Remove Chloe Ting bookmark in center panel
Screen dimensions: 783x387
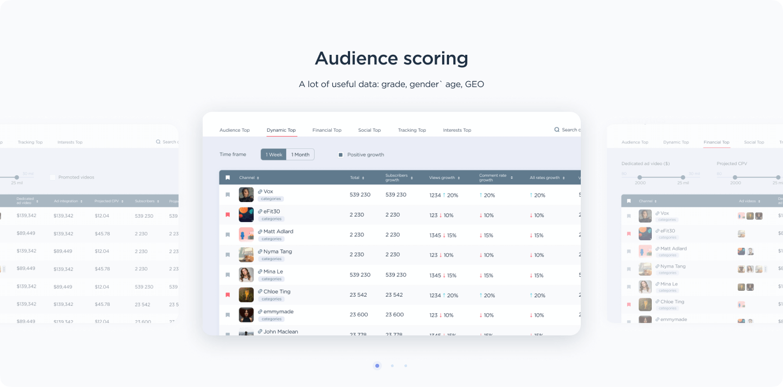coord(227,295)
